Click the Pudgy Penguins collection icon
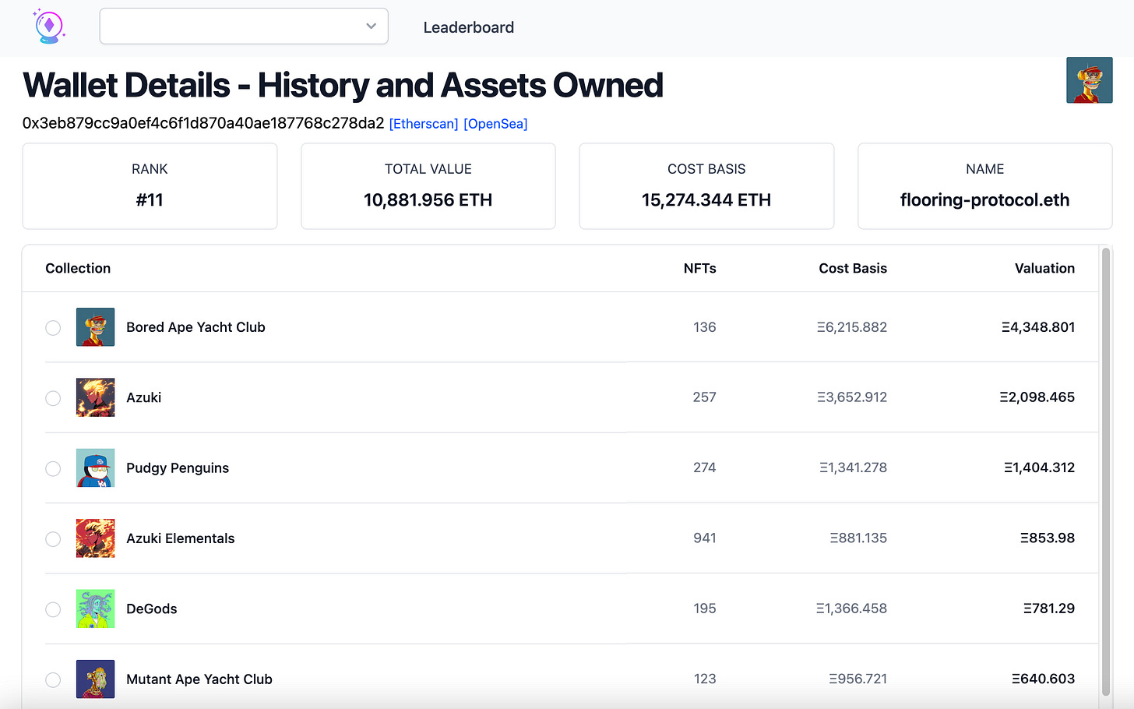 (x=95, y=467)
